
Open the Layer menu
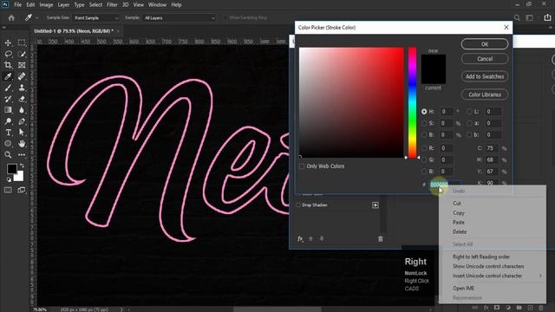pyautogui.click(x=63, y=4)
